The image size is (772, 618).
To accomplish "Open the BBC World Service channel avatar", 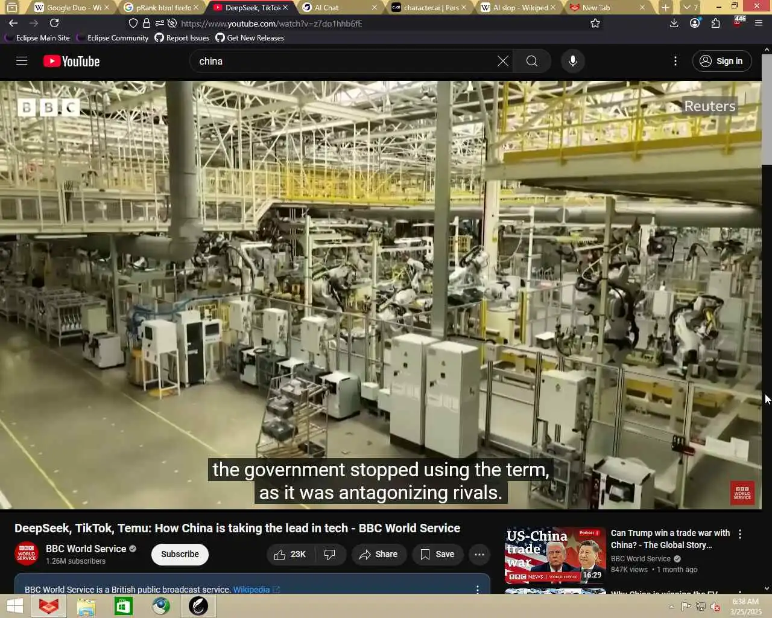I will (x=27, y=554).
